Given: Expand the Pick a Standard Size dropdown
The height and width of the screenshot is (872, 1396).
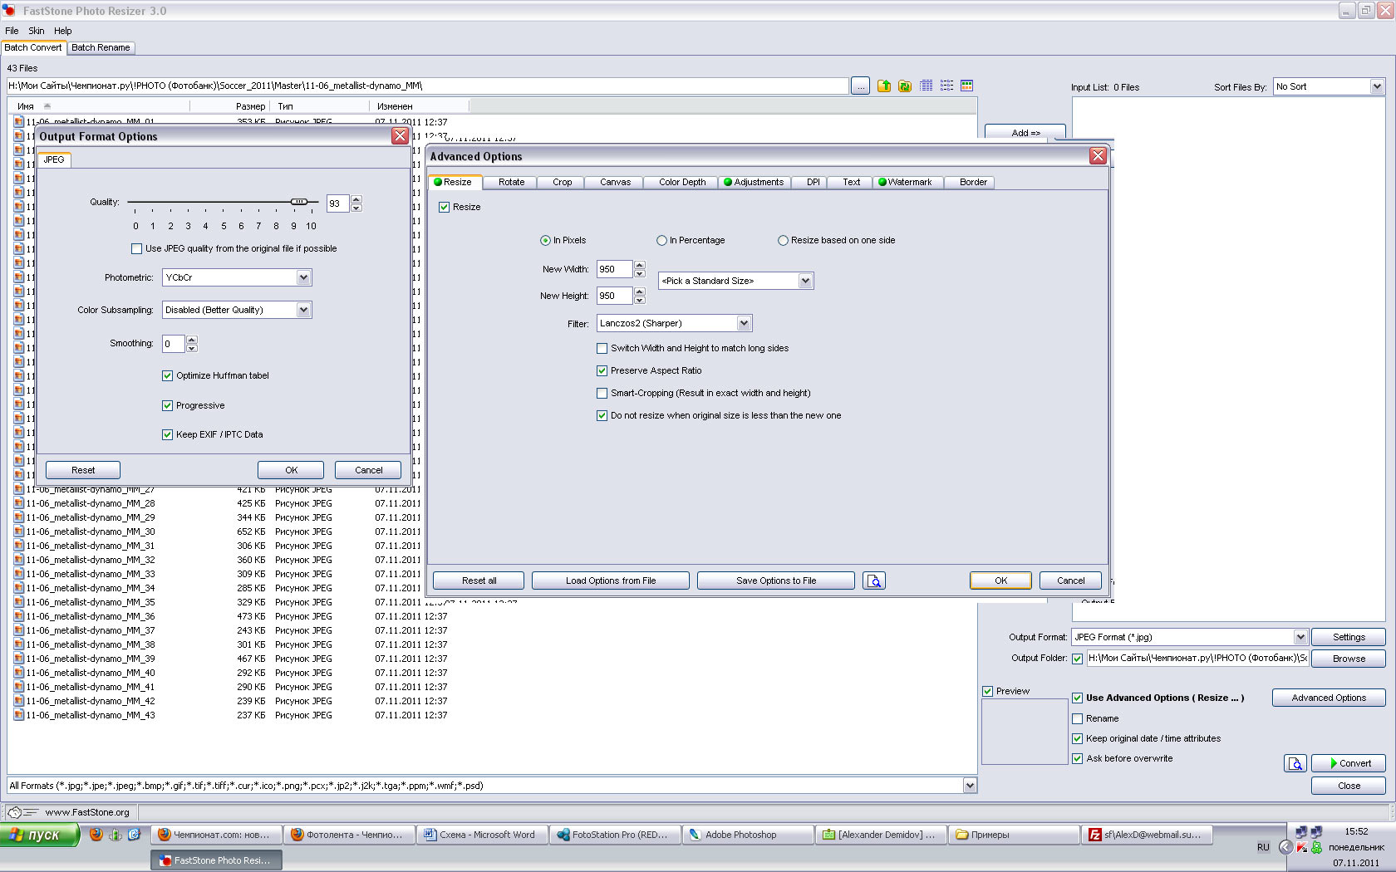Looking at the screenshot, I should (804, 282).
